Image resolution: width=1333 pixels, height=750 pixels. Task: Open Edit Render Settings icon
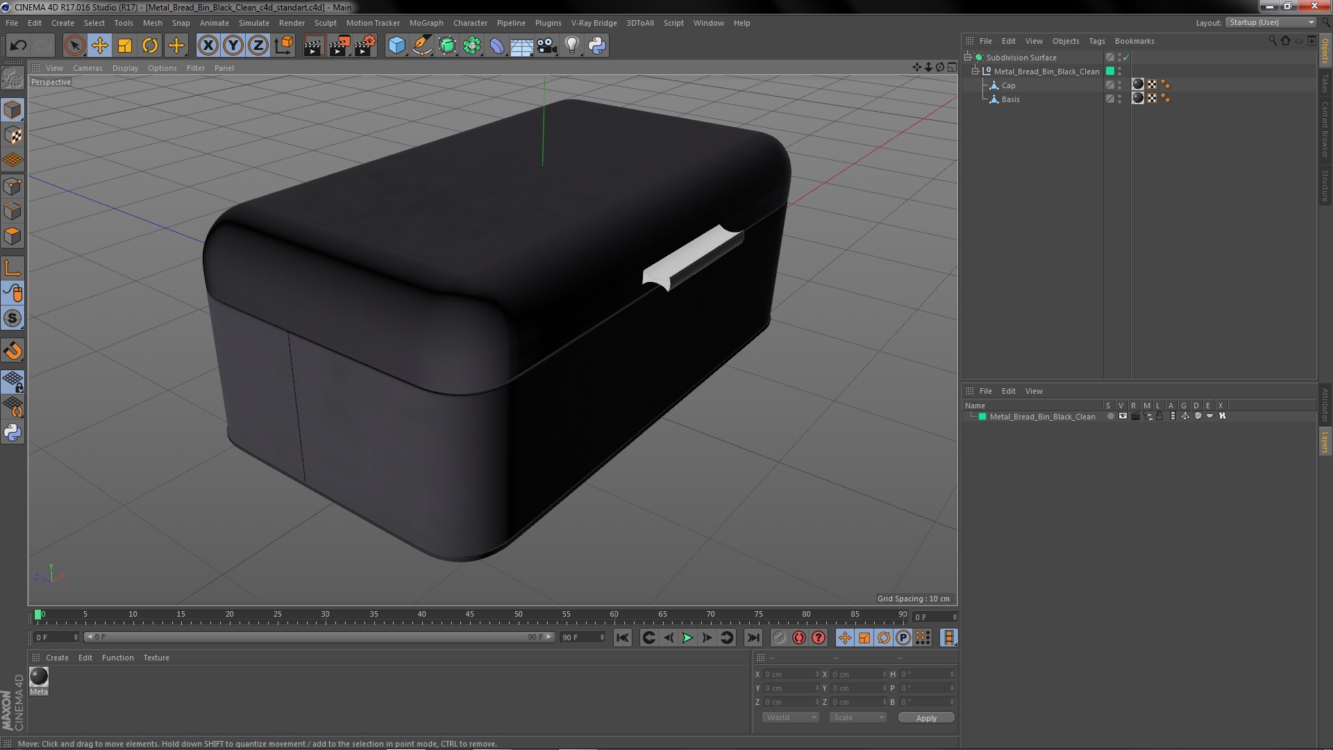(x=365, y=46)
